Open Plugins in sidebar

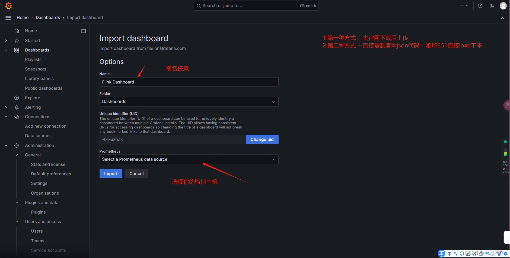tap(38, 212)
